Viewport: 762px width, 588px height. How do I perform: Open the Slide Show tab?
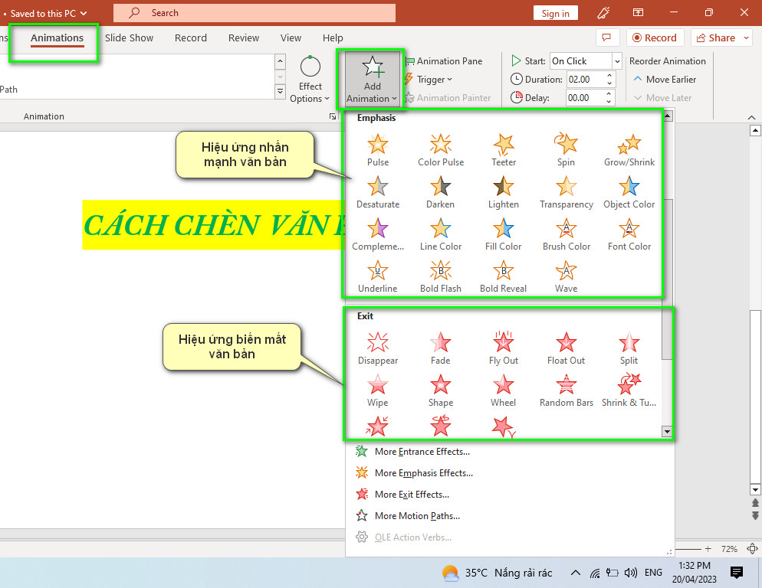coord(129,38)
